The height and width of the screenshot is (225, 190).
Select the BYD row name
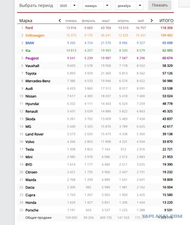[29, 165]
